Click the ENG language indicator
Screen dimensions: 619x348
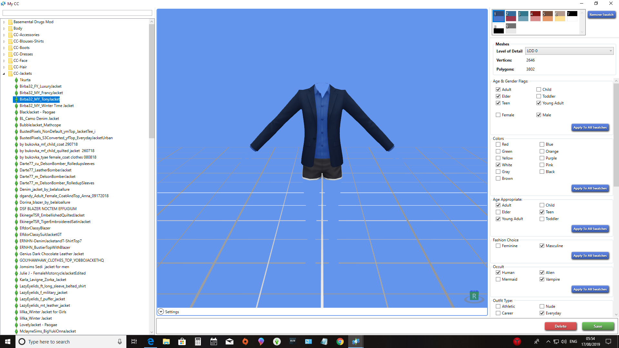pyautogui.click(x=573, y=342)
